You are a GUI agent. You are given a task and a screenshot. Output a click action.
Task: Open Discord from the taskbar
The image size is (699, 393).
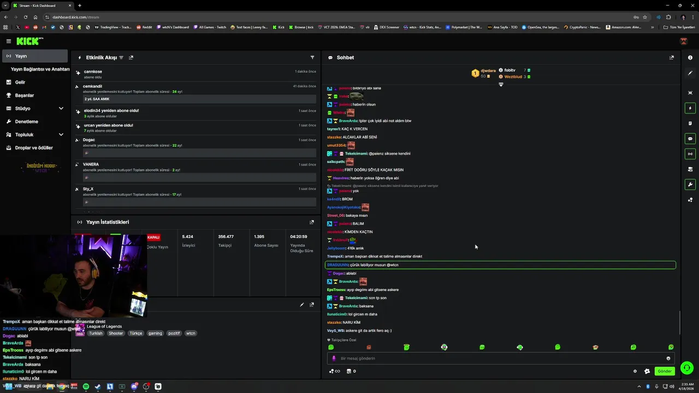click(x=134, y=386)
